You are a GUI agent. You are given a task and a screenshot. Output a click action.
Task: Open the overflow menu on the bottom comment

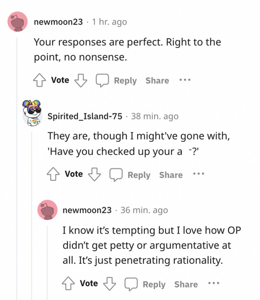click(x=214, y=284)
